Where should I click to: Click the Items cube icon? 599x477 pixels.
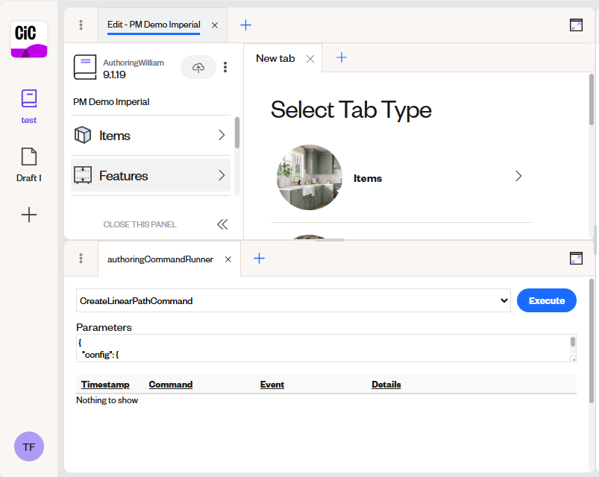click(83, 135)
